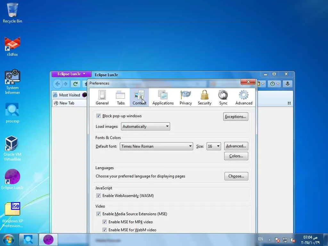Open the Privacy preferences pane
The width and height of the screenshot is (328, 246).
[185, 97]
